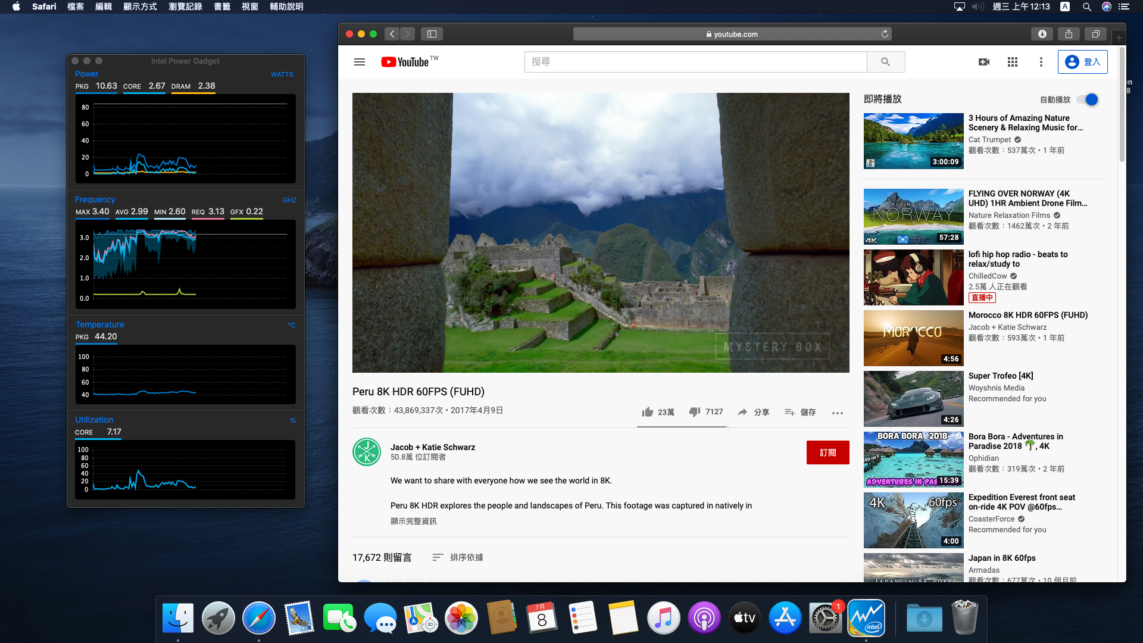The height and width of the screenshot is (643, 1143).
Task: Click the YouTube search magnifier button
Action: coord(885,62)
